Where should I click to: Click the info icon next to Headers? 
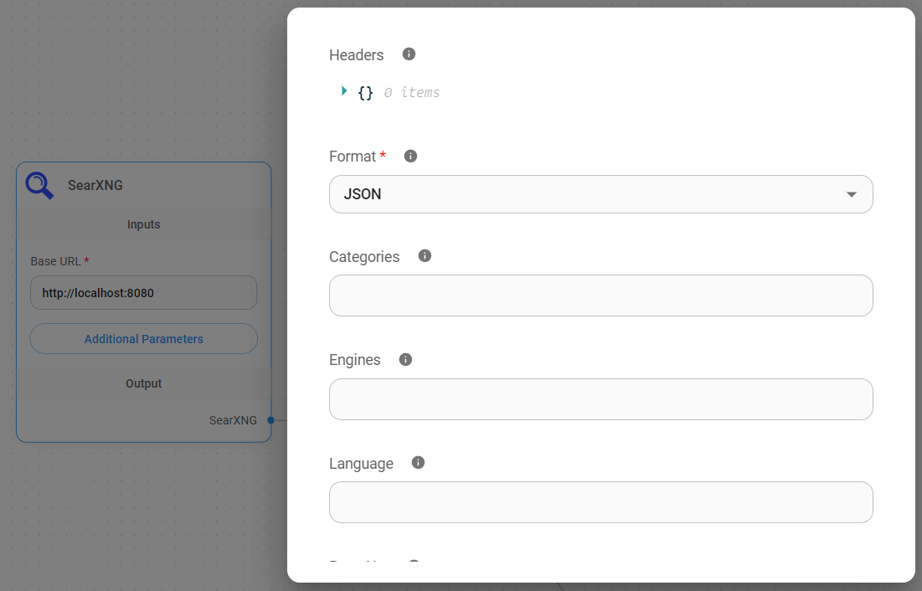pos(409,54)
